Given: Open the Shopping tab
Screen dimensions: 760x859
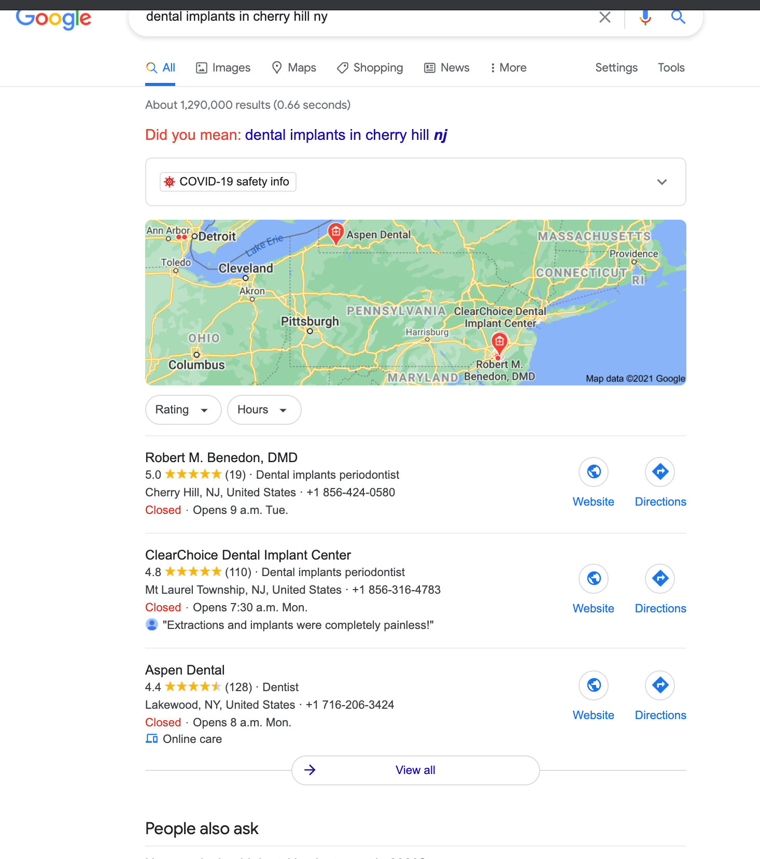Looking at the screenshot, I should click(370, 68).
